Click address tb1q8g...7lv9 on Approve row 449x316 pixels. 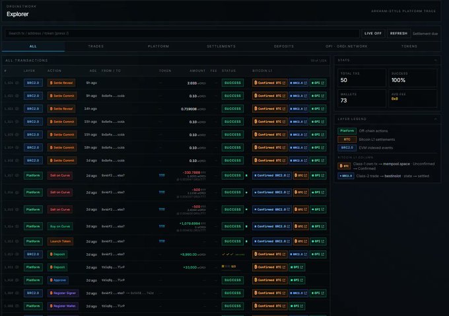tap(113, 280)
